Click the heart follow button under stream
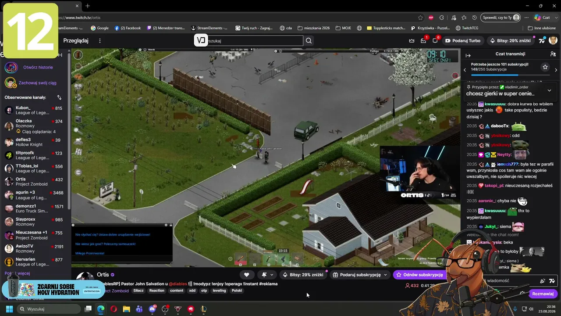The width and height of the screenshot is (561, 316). tap(247, 275)
